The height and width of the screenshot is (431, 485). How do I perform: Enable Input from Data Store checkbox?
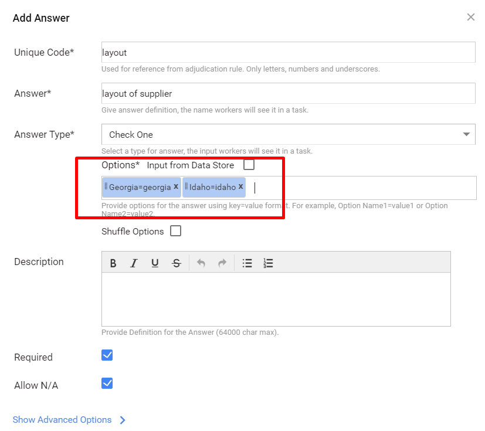point(249,165)
